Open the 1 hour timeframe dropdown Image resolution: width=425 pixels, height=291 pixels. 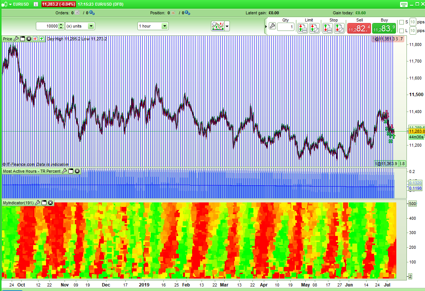click(164, 26)
